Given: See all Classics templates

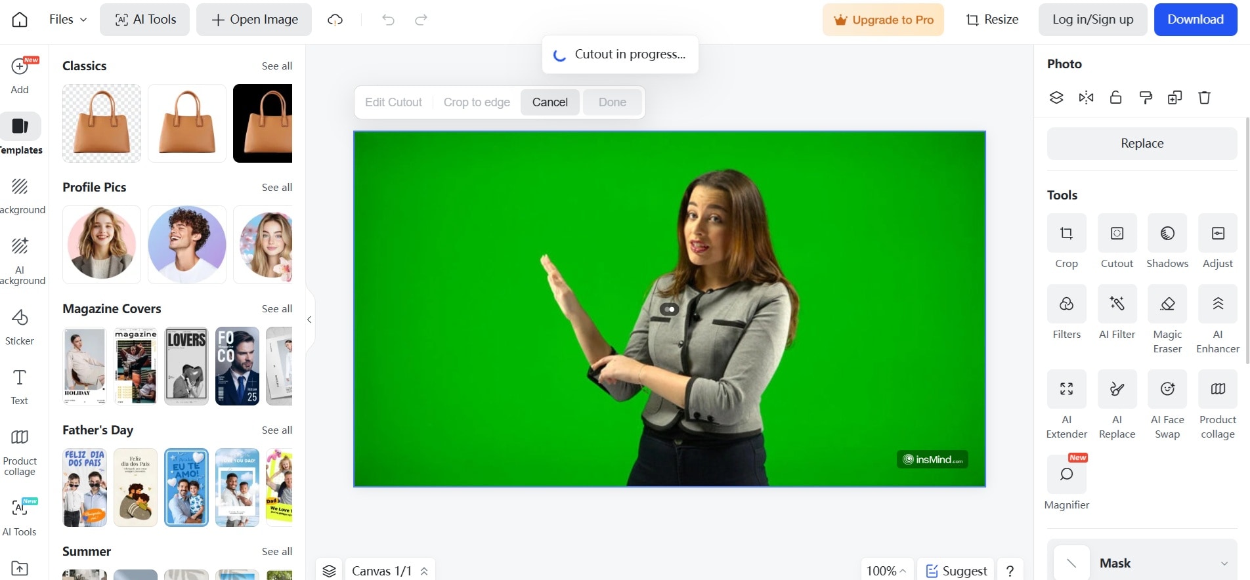Looking at the screenshot, I should click(x=277, y=66).
